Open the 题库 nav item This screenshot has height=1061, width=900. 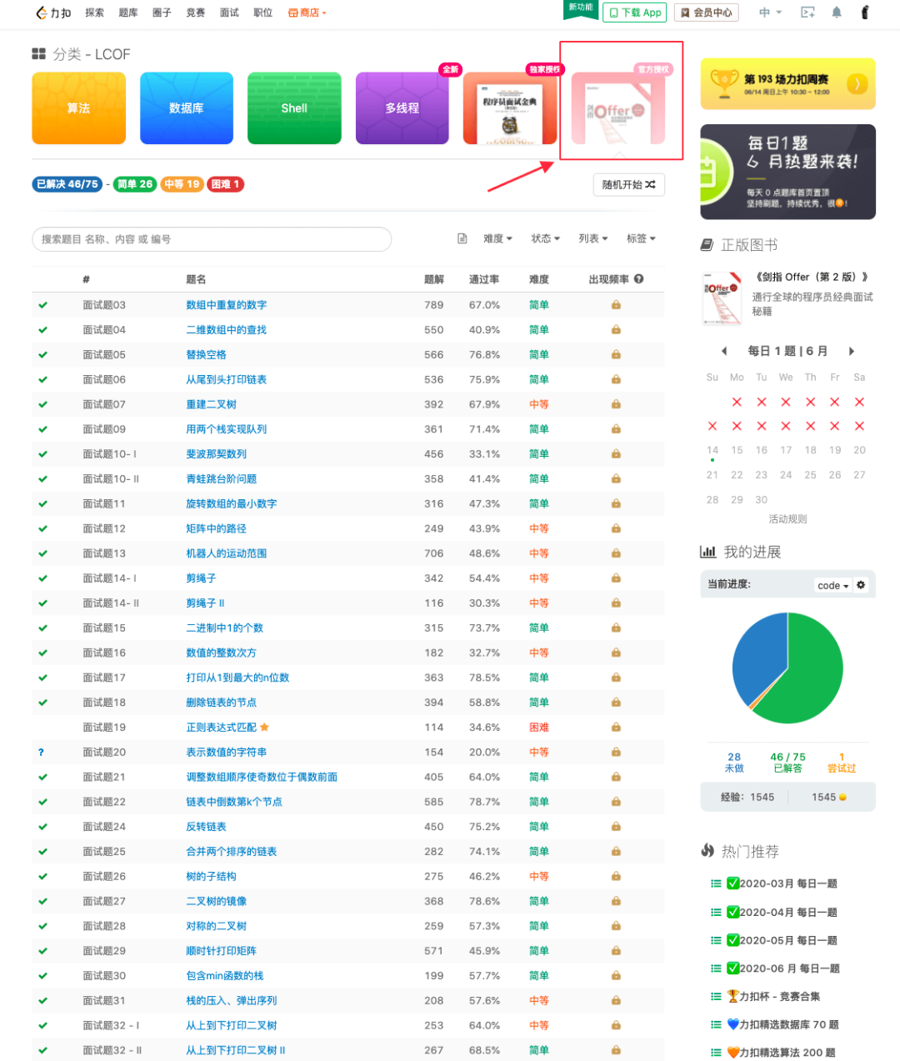pos(128,13)
